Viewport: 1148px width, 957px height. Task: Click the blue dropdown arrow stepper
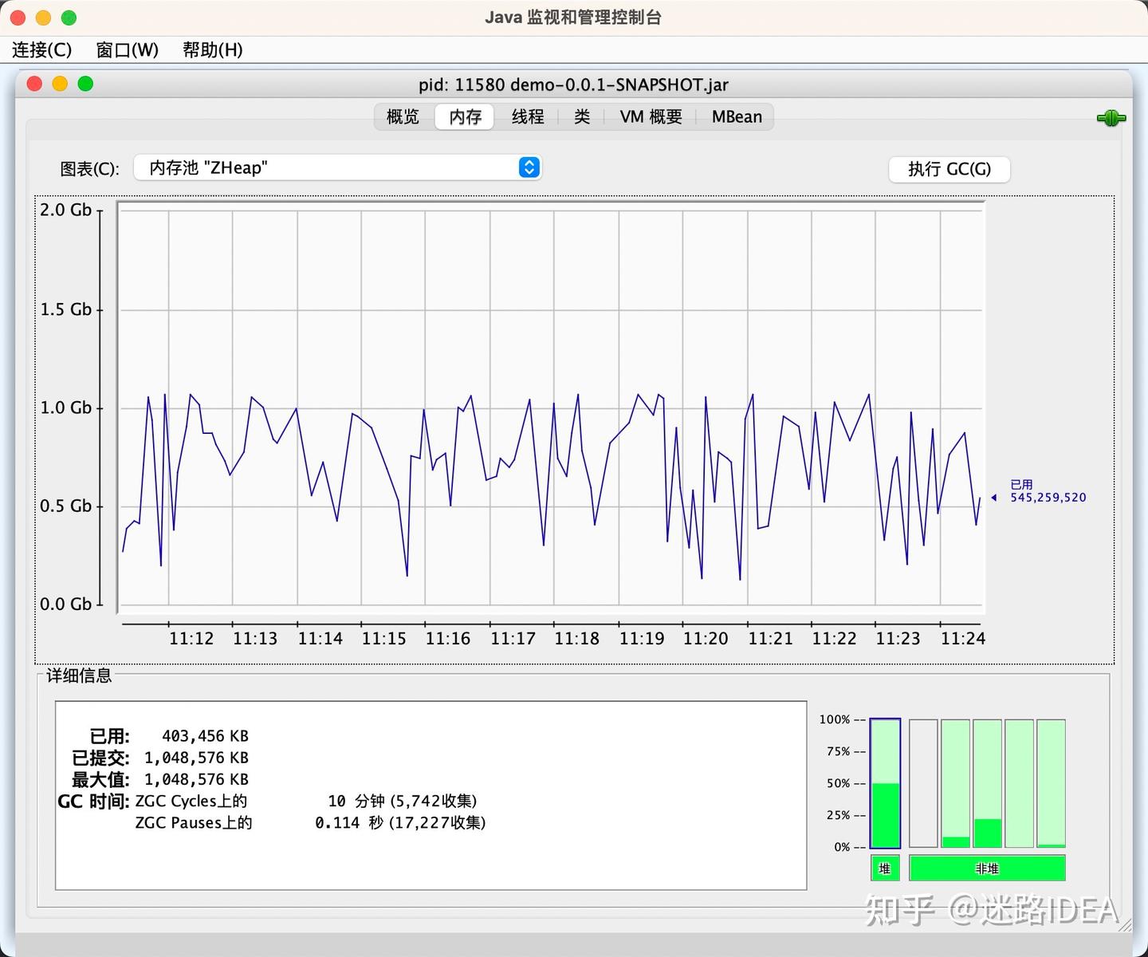coord(529,167)
